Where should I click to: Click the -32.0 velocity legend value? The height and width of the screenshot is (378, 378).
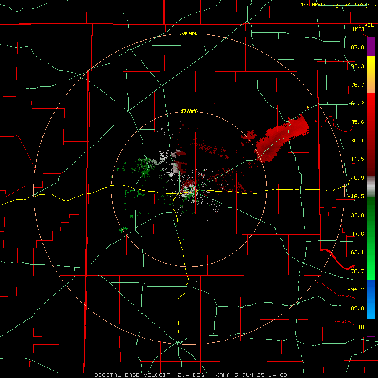[x=356, y=215]
